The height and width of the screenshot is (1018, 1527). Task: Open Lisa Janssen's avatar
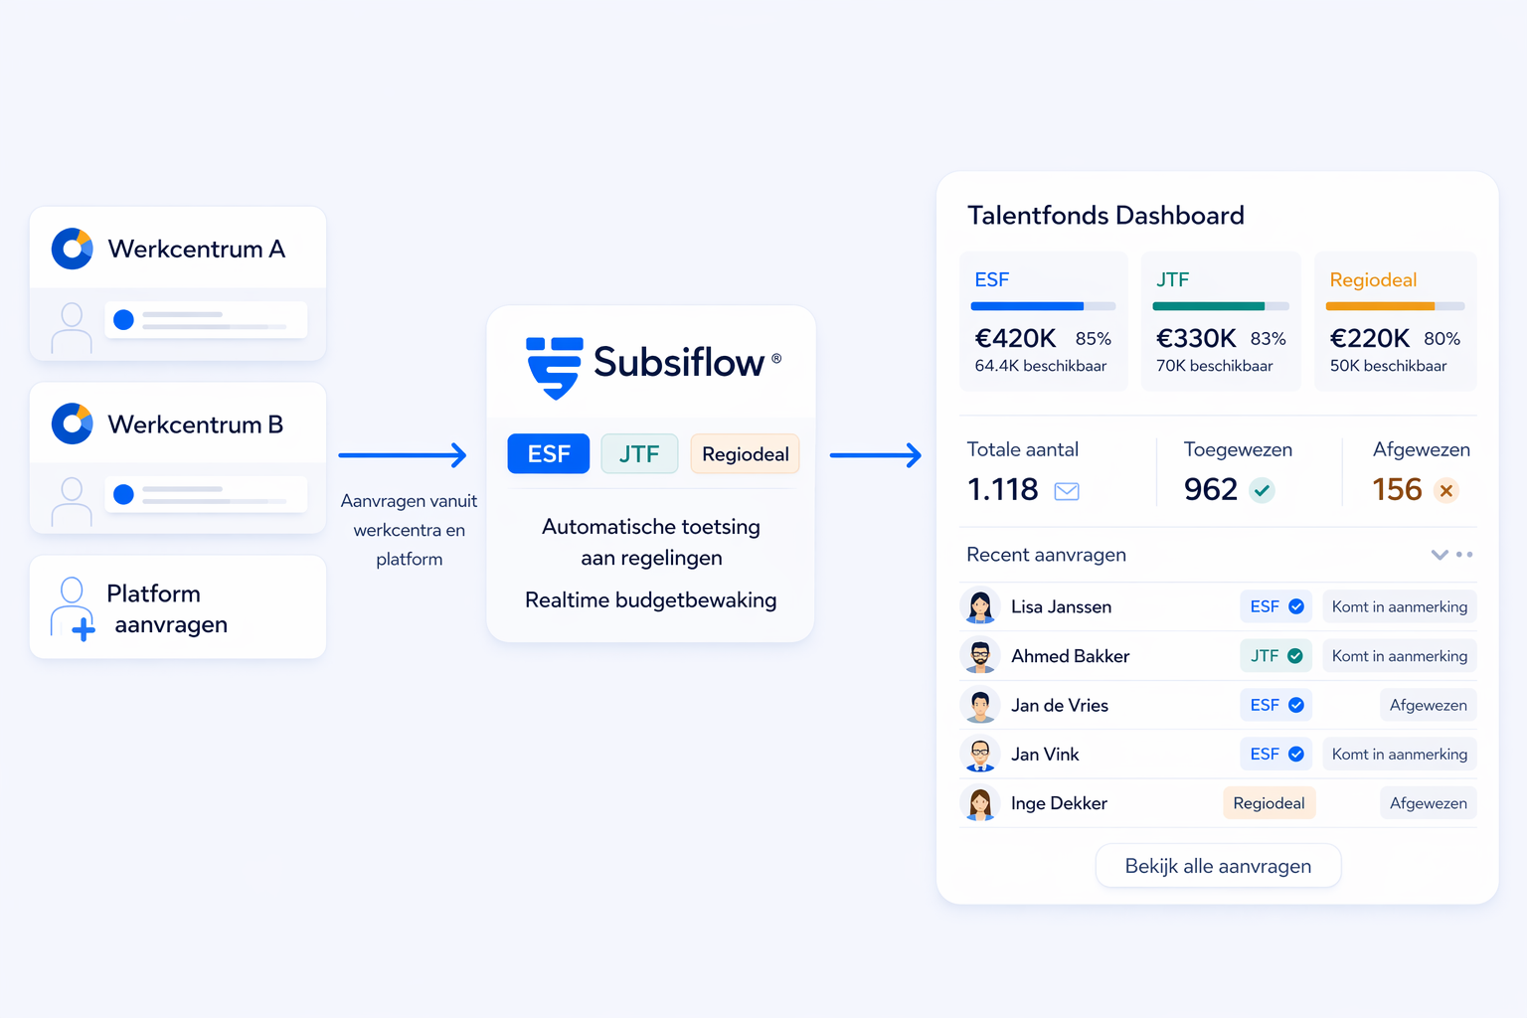point(980,606)
